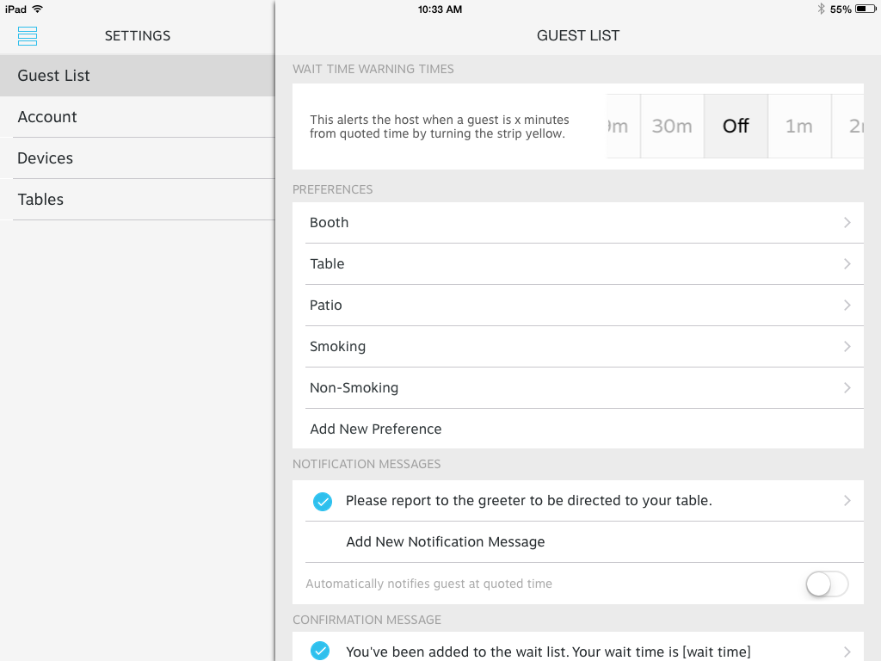Tap the iPad carrier label
The width and height of the screenshot is (881, 661).
(15, 9)
